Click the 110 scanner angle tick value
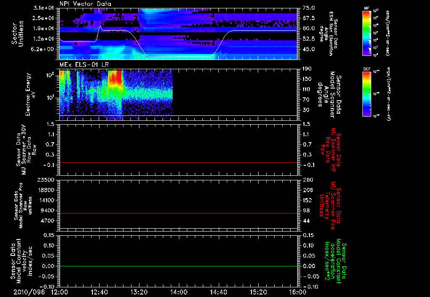The width and height of the screenshot is (430, 297). point(307,89)
